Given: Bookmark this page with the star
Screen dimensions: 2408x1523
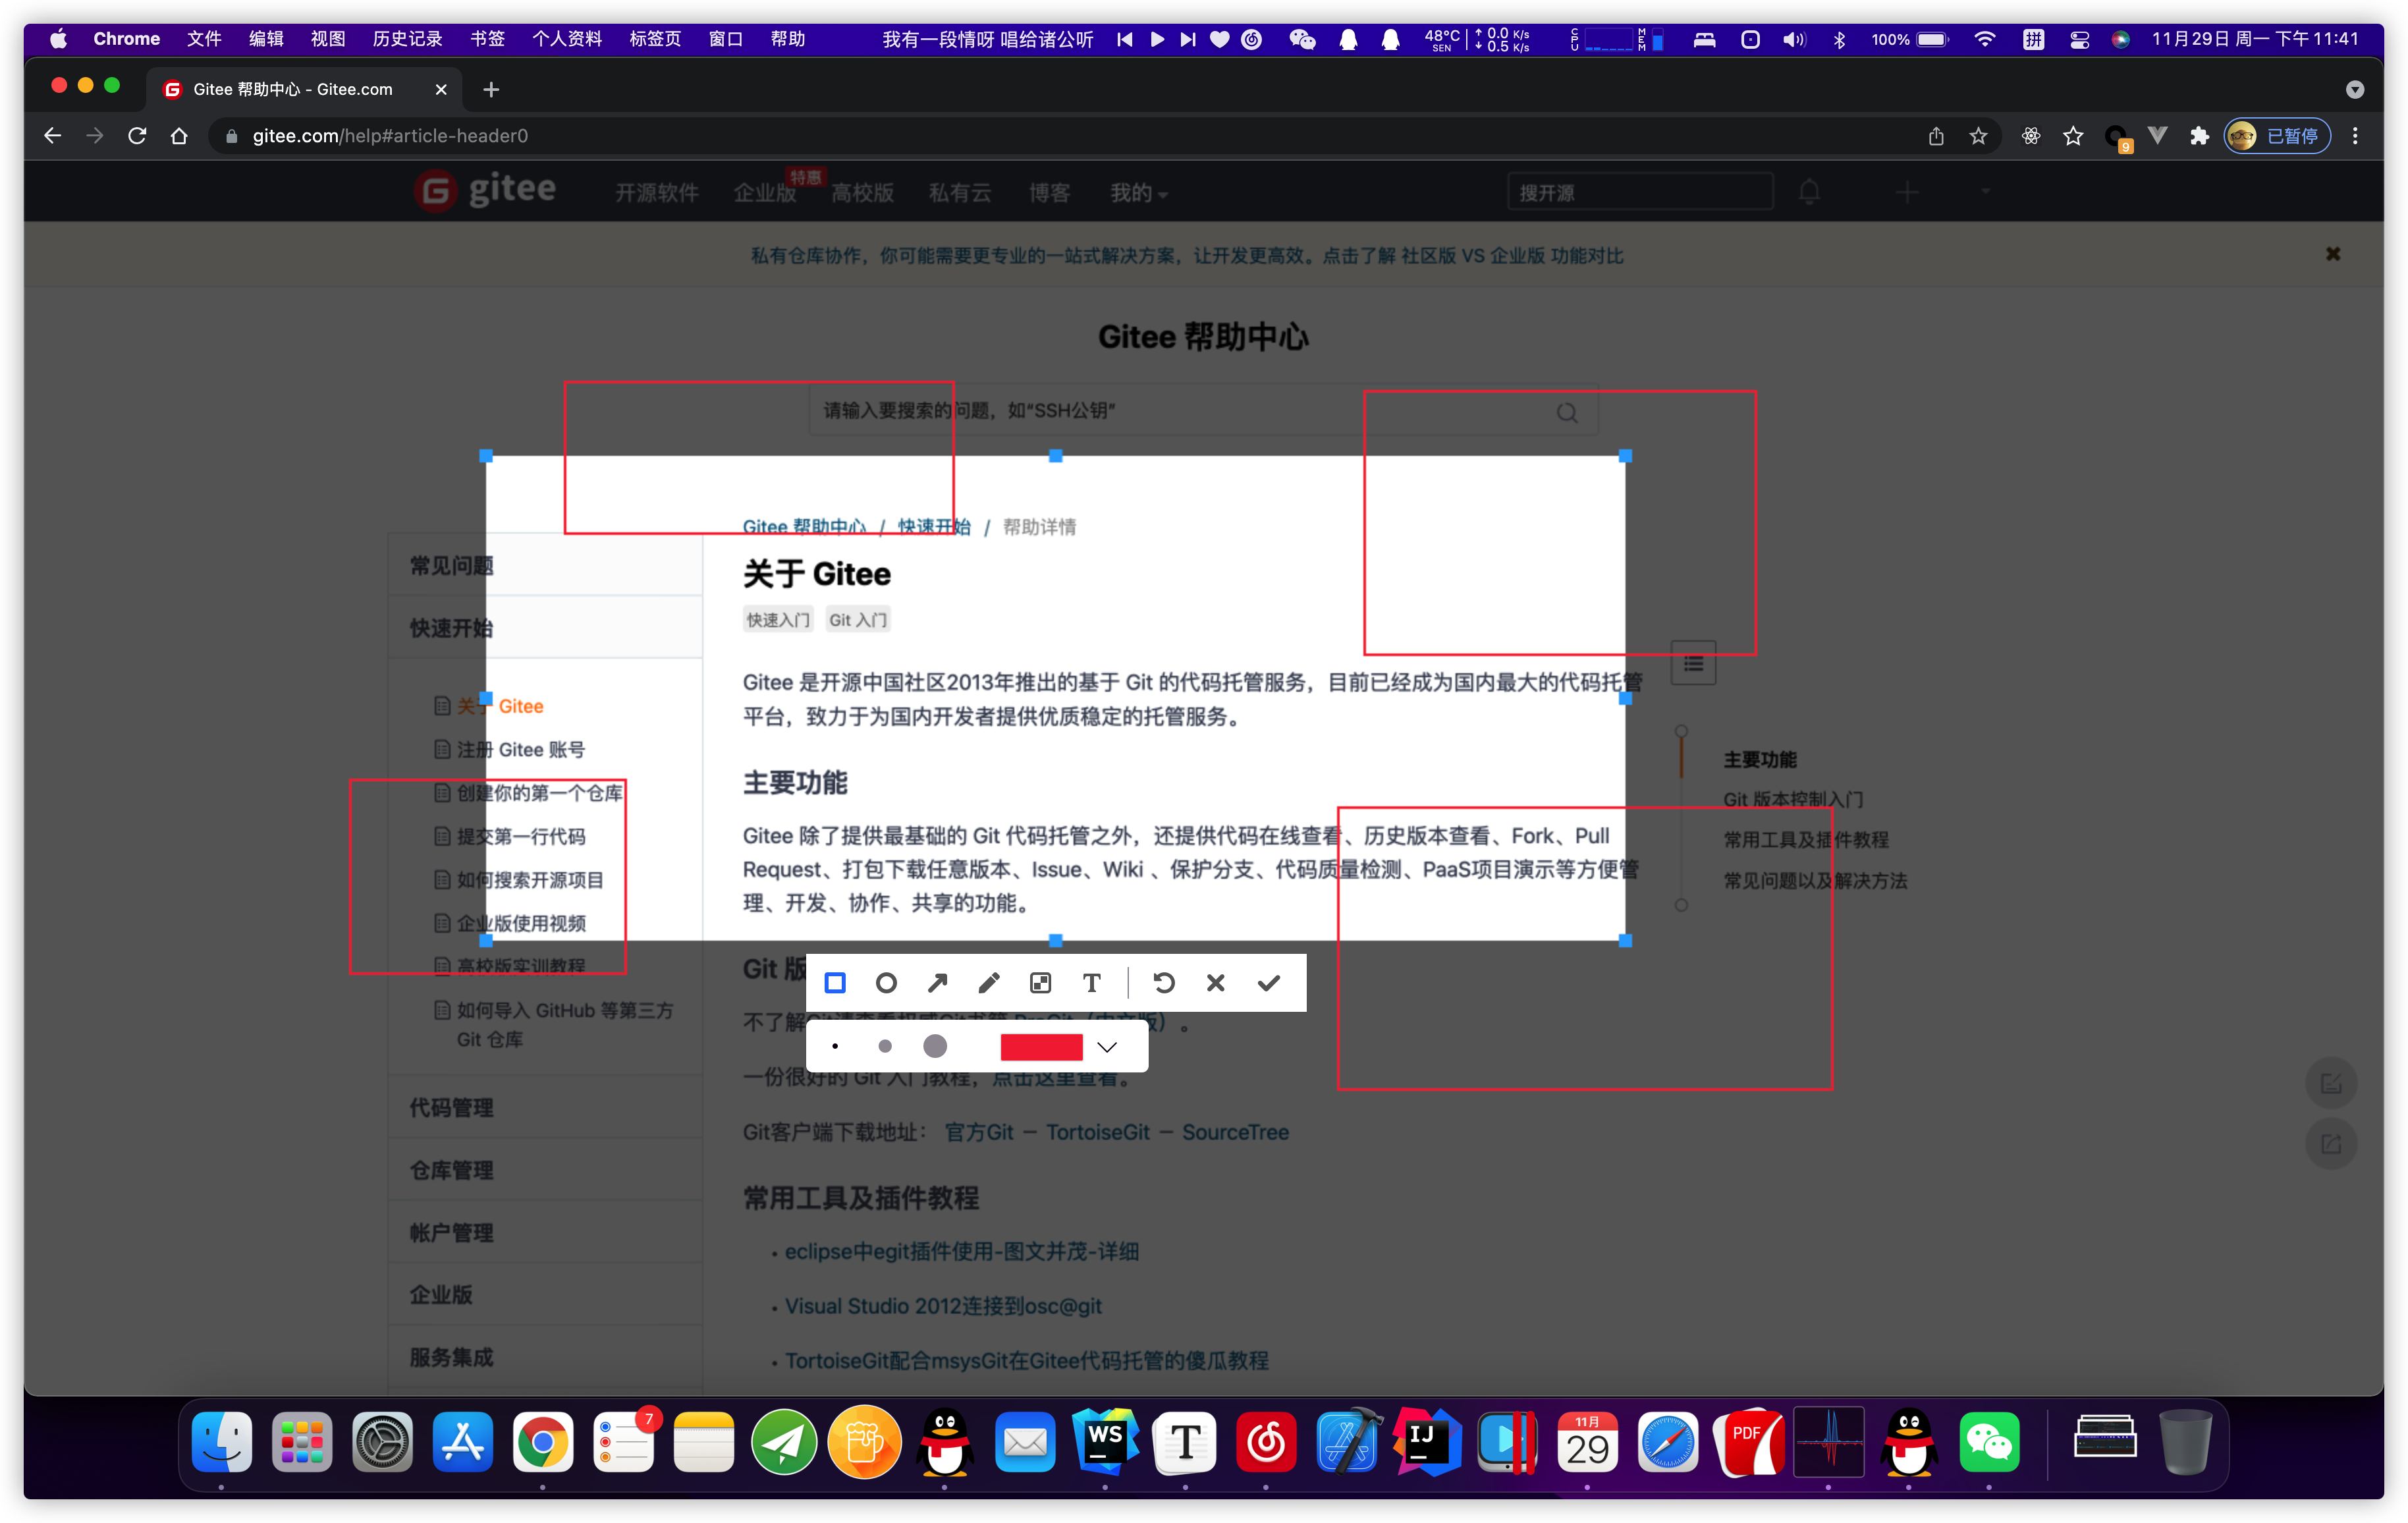Looking at the screenshot, I should [x=1978, y=136].
